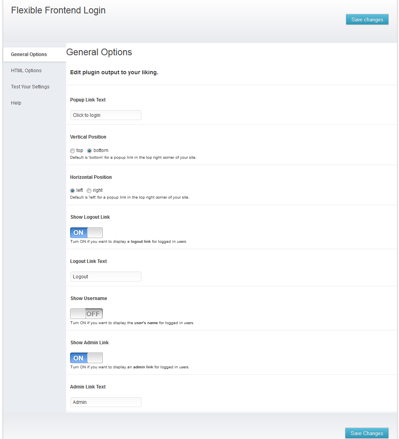Switch to the HTML Options tab
This screenshot has height=439, width=399.
pyautogui.click(x=26, y=71)
